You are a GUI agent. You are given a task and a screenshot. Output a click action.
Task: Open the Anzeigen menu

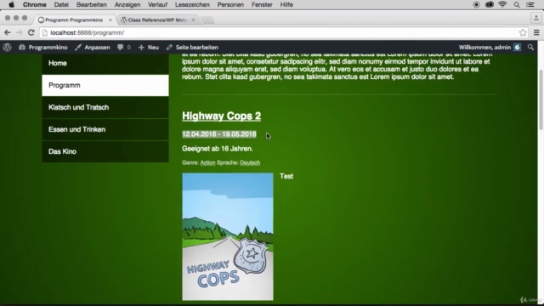127,4
